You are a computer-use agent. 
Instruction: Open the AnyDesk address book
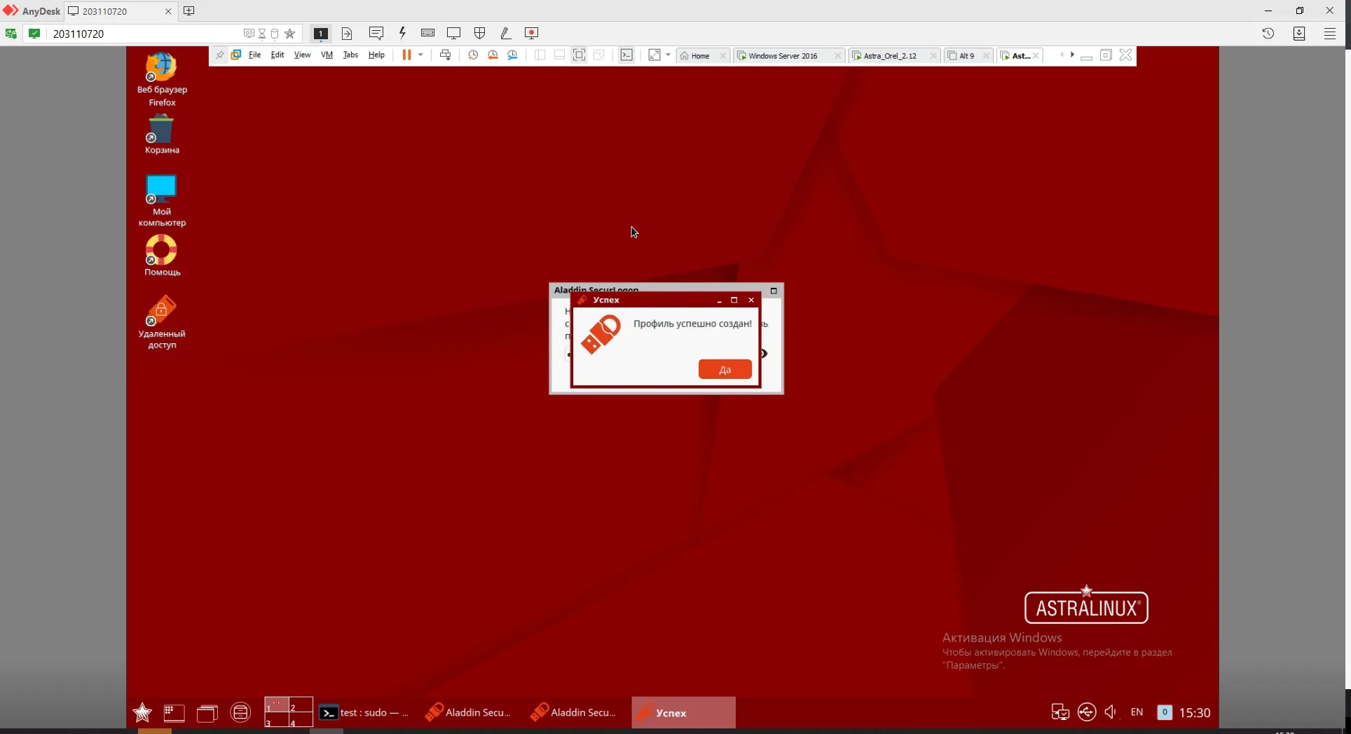point(1299,33)
